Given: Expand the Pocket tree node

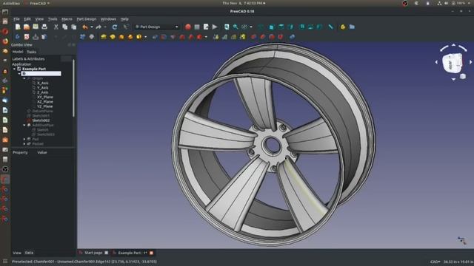Looking at the screenshot, I should (x=24, y=143).
